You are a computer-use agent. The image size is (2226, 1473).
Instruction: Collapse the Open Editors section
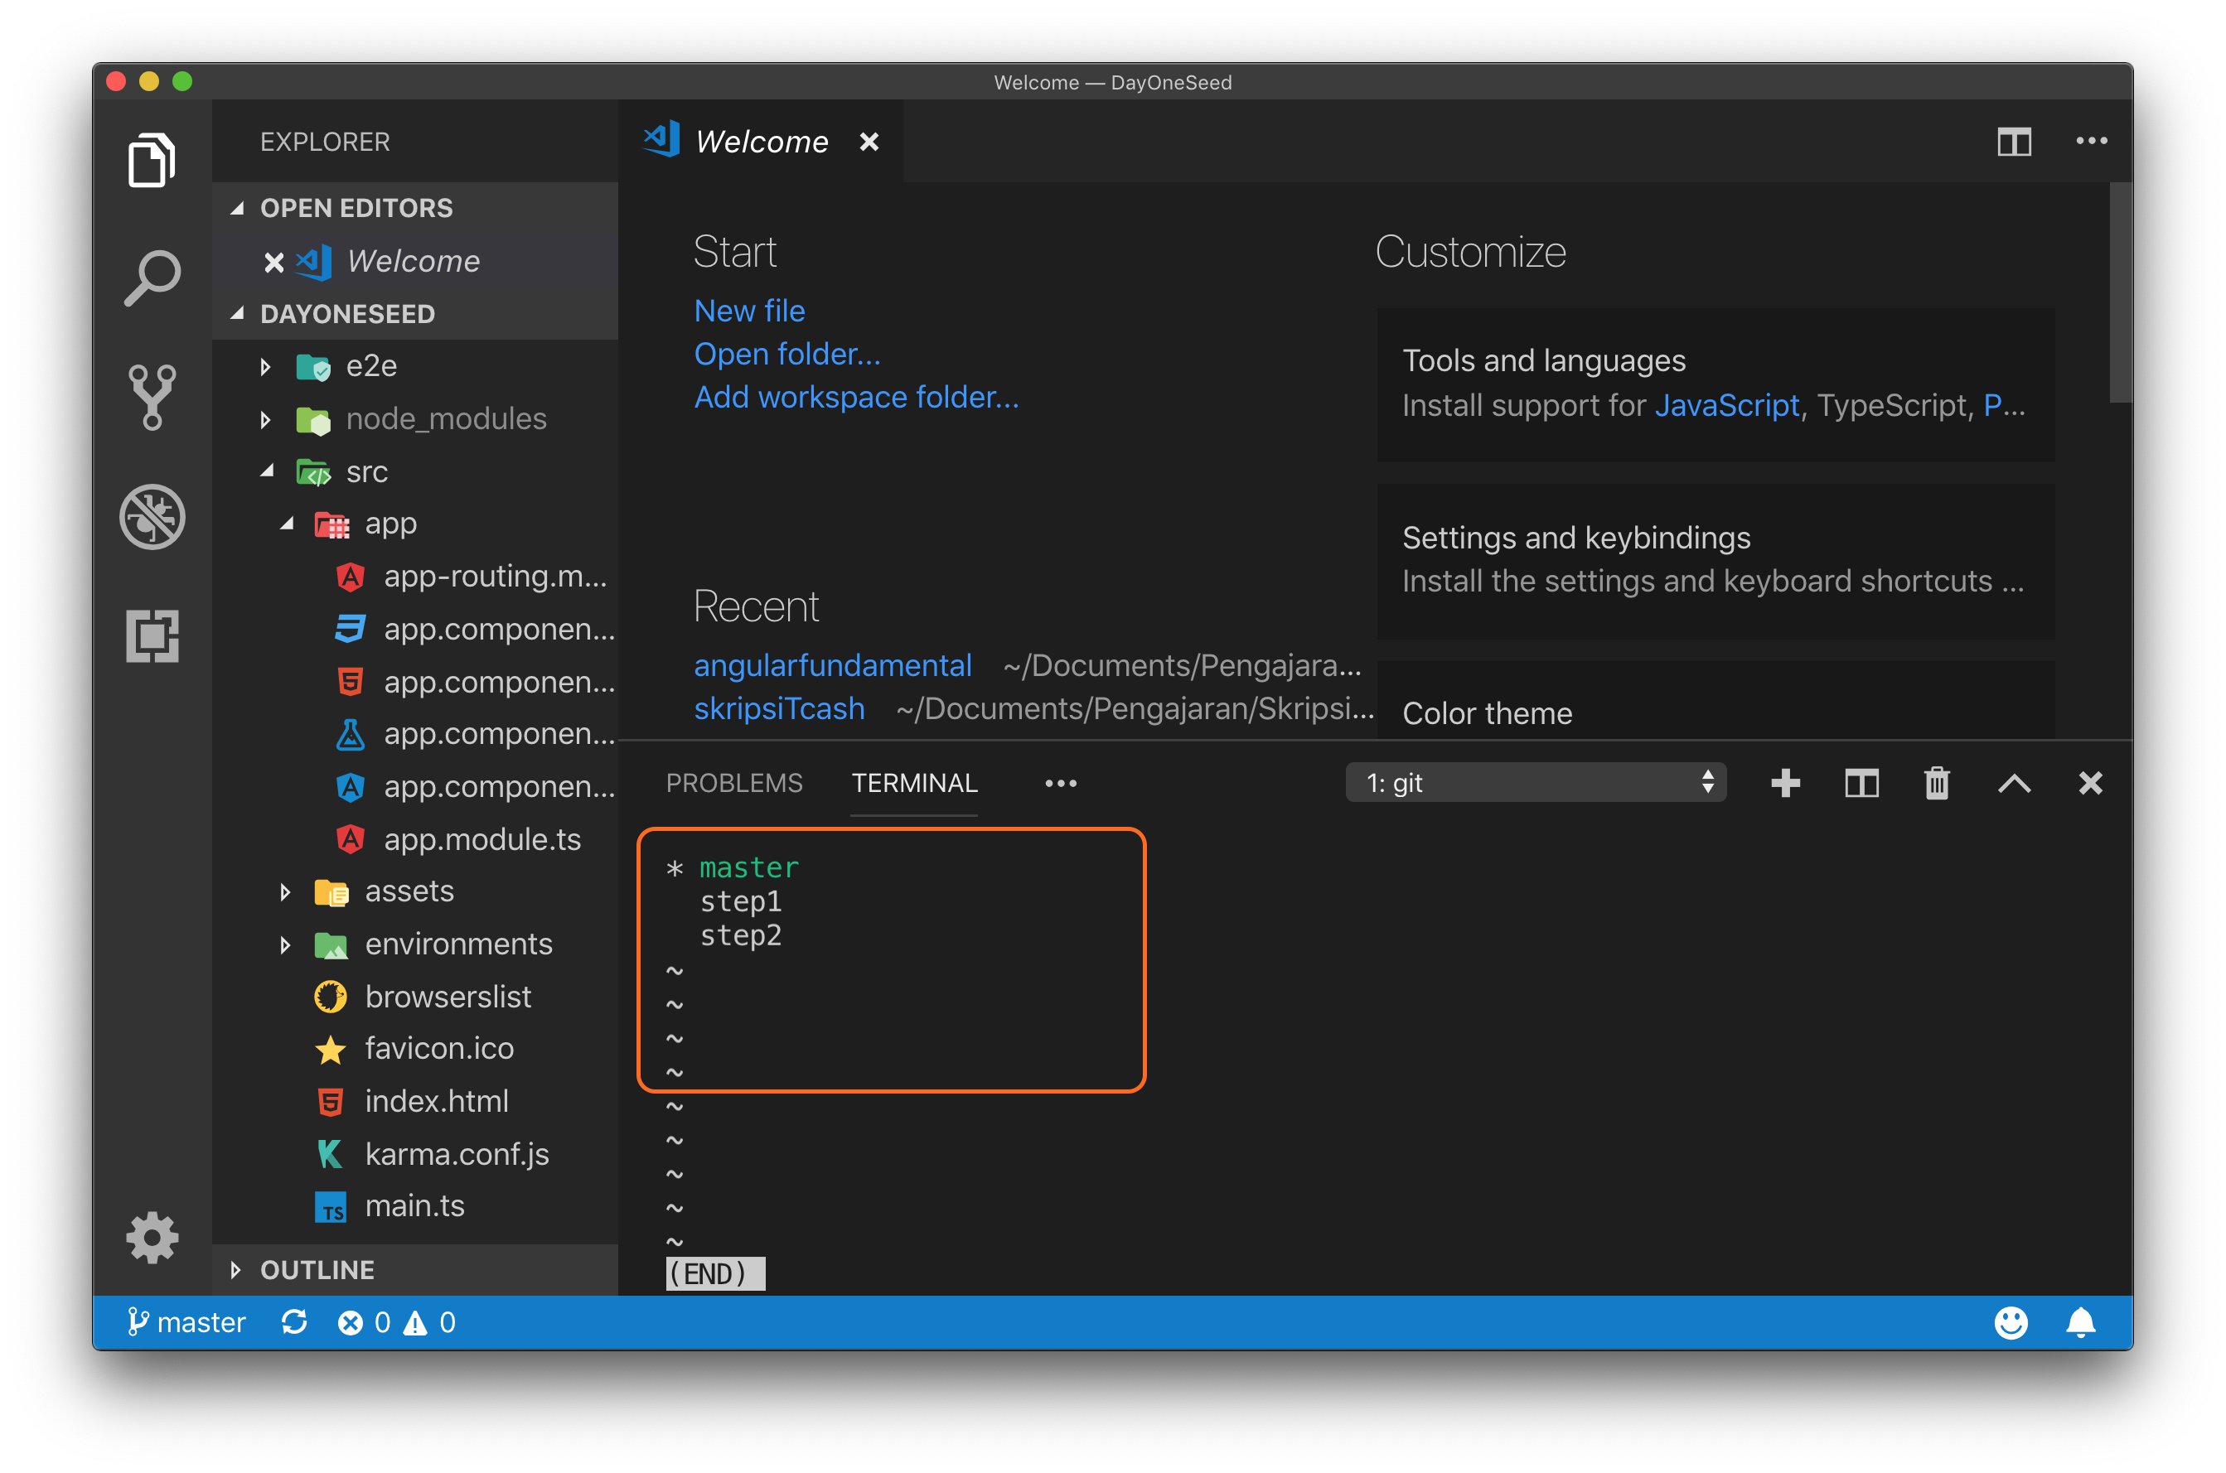pyautogui.click(x=238, y=208)
